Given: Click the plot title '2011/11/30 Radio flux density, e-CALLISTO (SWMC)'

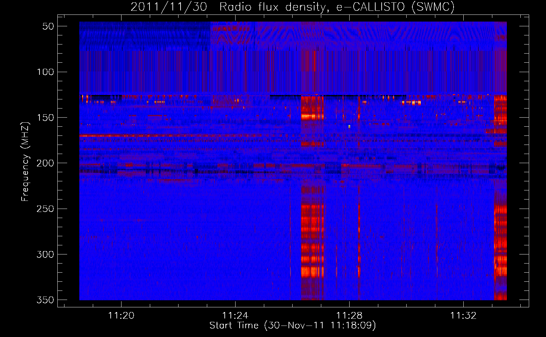Looking at the screenshot, I should [x=293, y=7].
